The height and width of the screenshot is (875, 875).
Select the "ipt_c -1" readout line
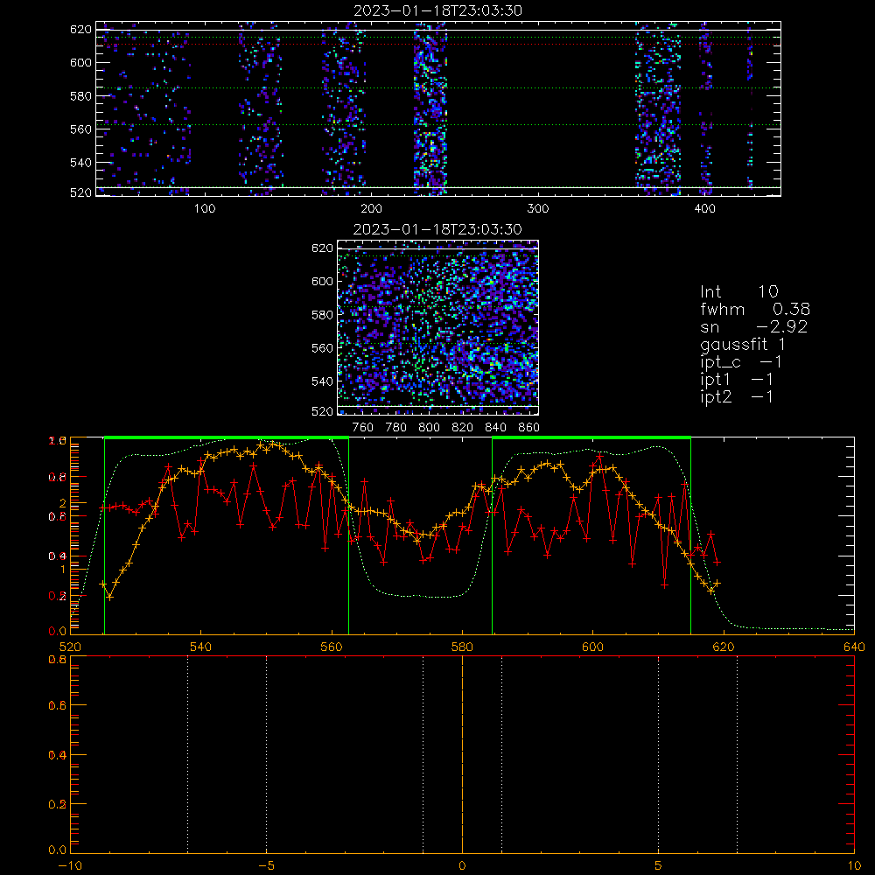(741, 363)
